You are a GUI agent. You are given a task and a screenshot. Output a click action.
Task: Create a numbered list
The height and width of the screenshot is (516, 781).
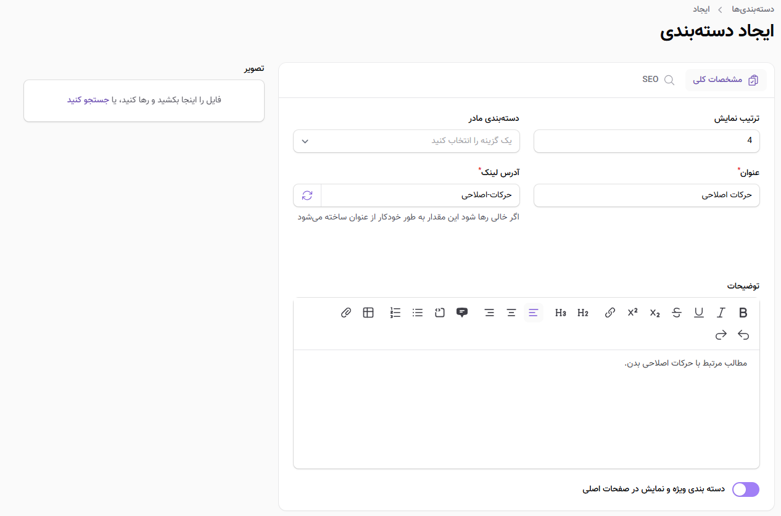[395, 313]
